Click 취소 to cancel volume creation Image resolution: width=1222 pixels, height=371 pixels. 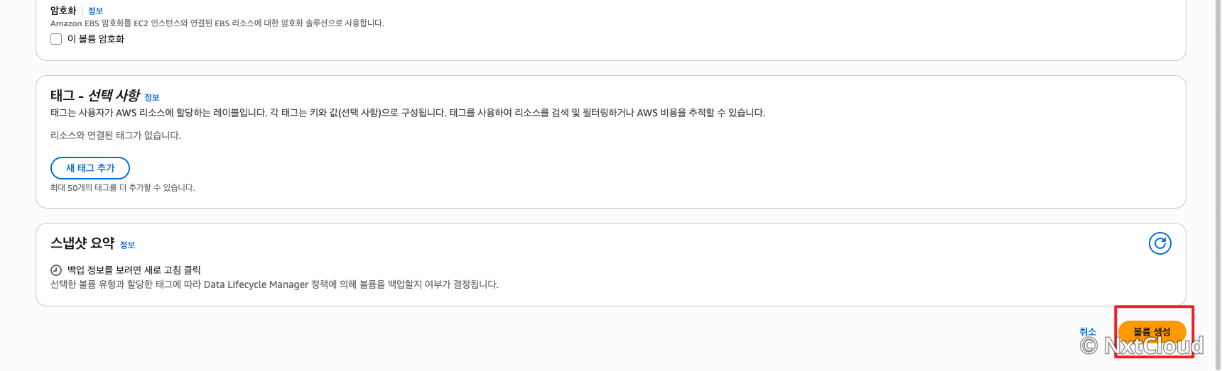(1088, 331)
